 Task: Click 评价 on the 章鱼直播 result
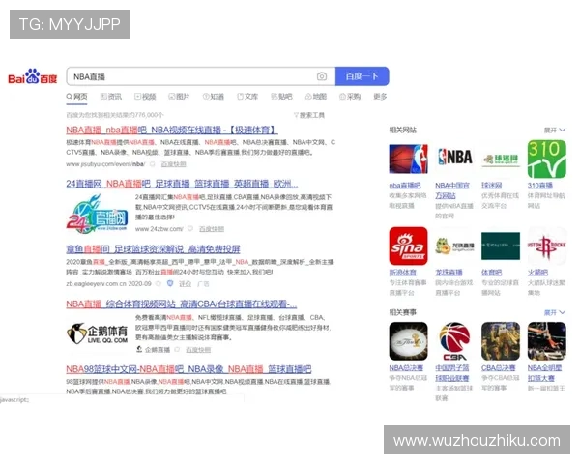point(185,284)
